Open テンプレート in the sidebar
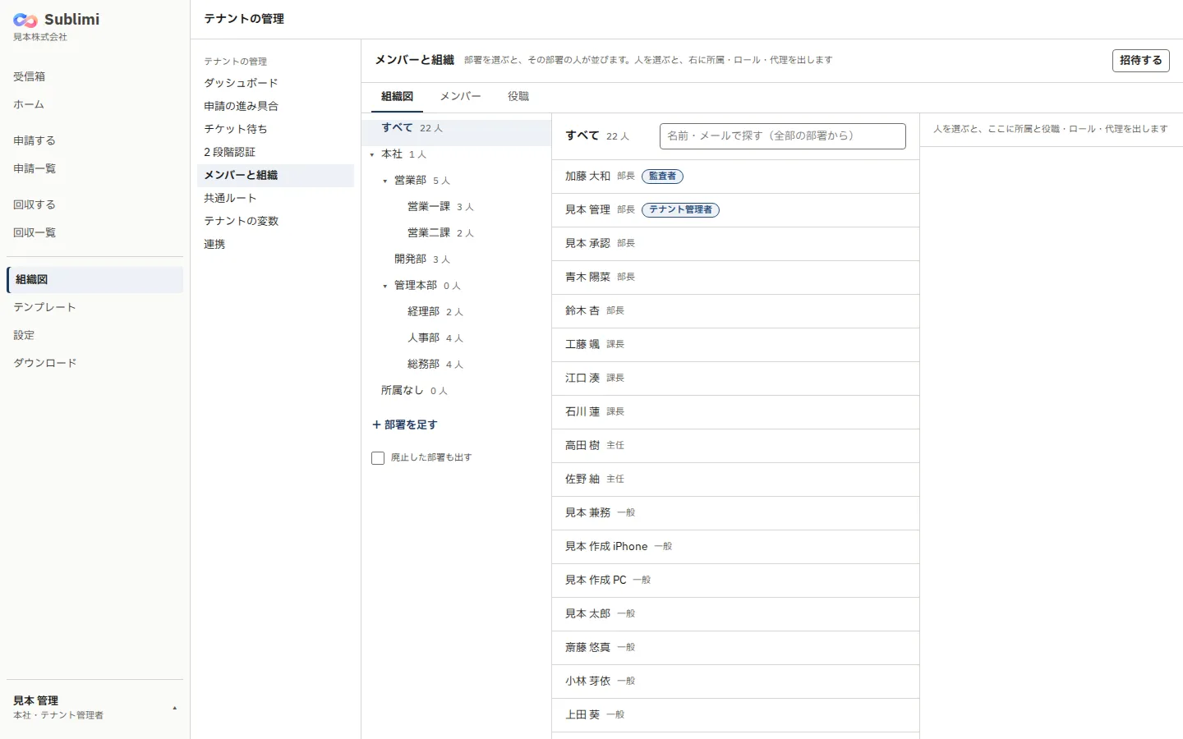 click(x=94, y=307)
